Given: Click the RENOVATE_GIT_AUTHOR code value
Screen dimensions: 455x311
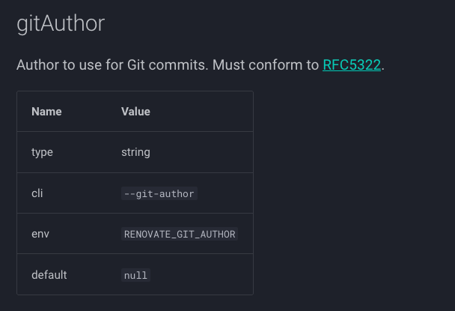Looking at the screenshot, I should click(180, 234).
